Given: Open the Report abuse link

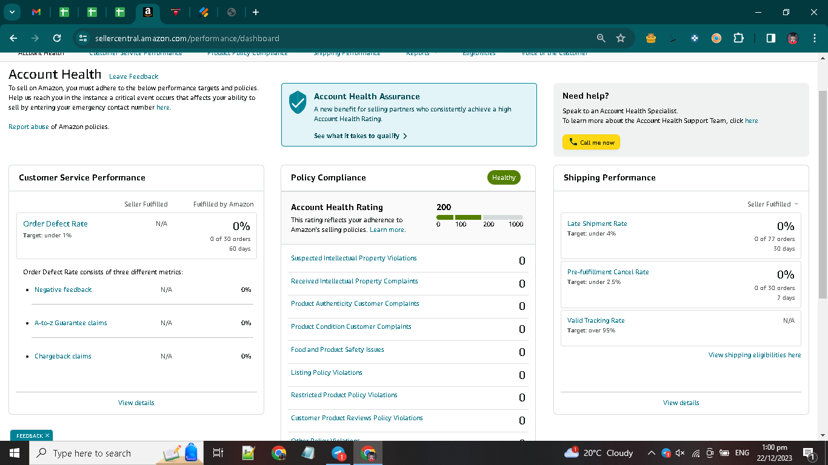Looking at the screenshot, I should [28, 127].
